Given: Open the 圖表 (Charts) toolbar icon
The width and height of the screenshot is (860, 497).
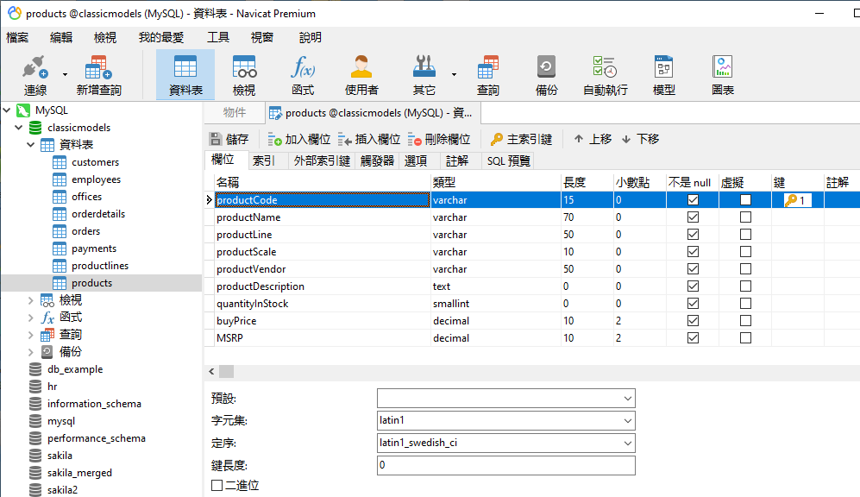Looking at the screenshot, I should pyautogui.click(x=722, y=73).
